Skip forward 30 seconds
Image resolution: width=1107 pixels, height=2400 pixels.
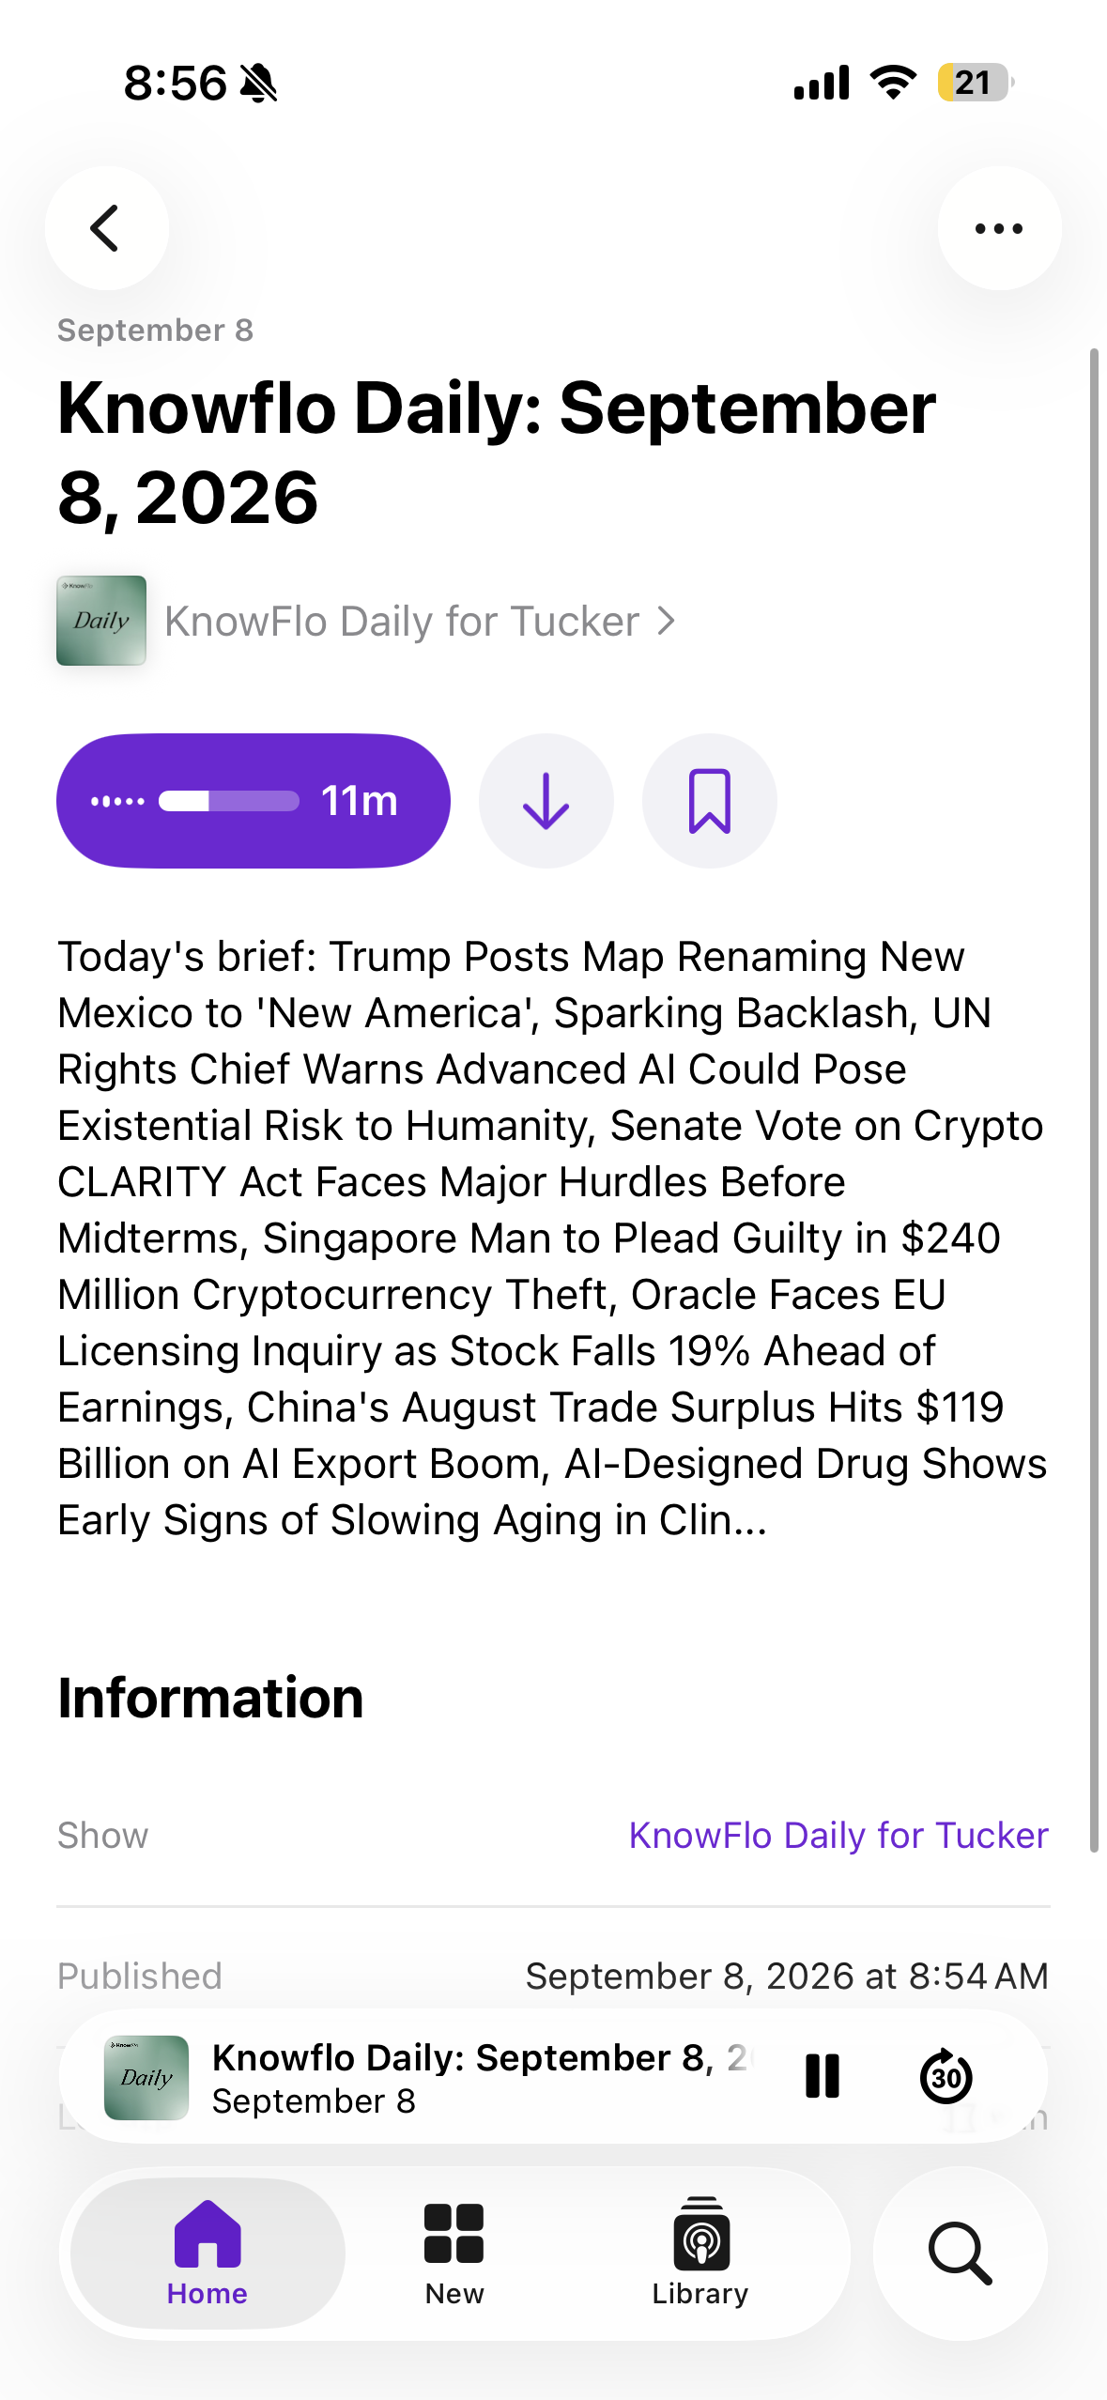946,2076
